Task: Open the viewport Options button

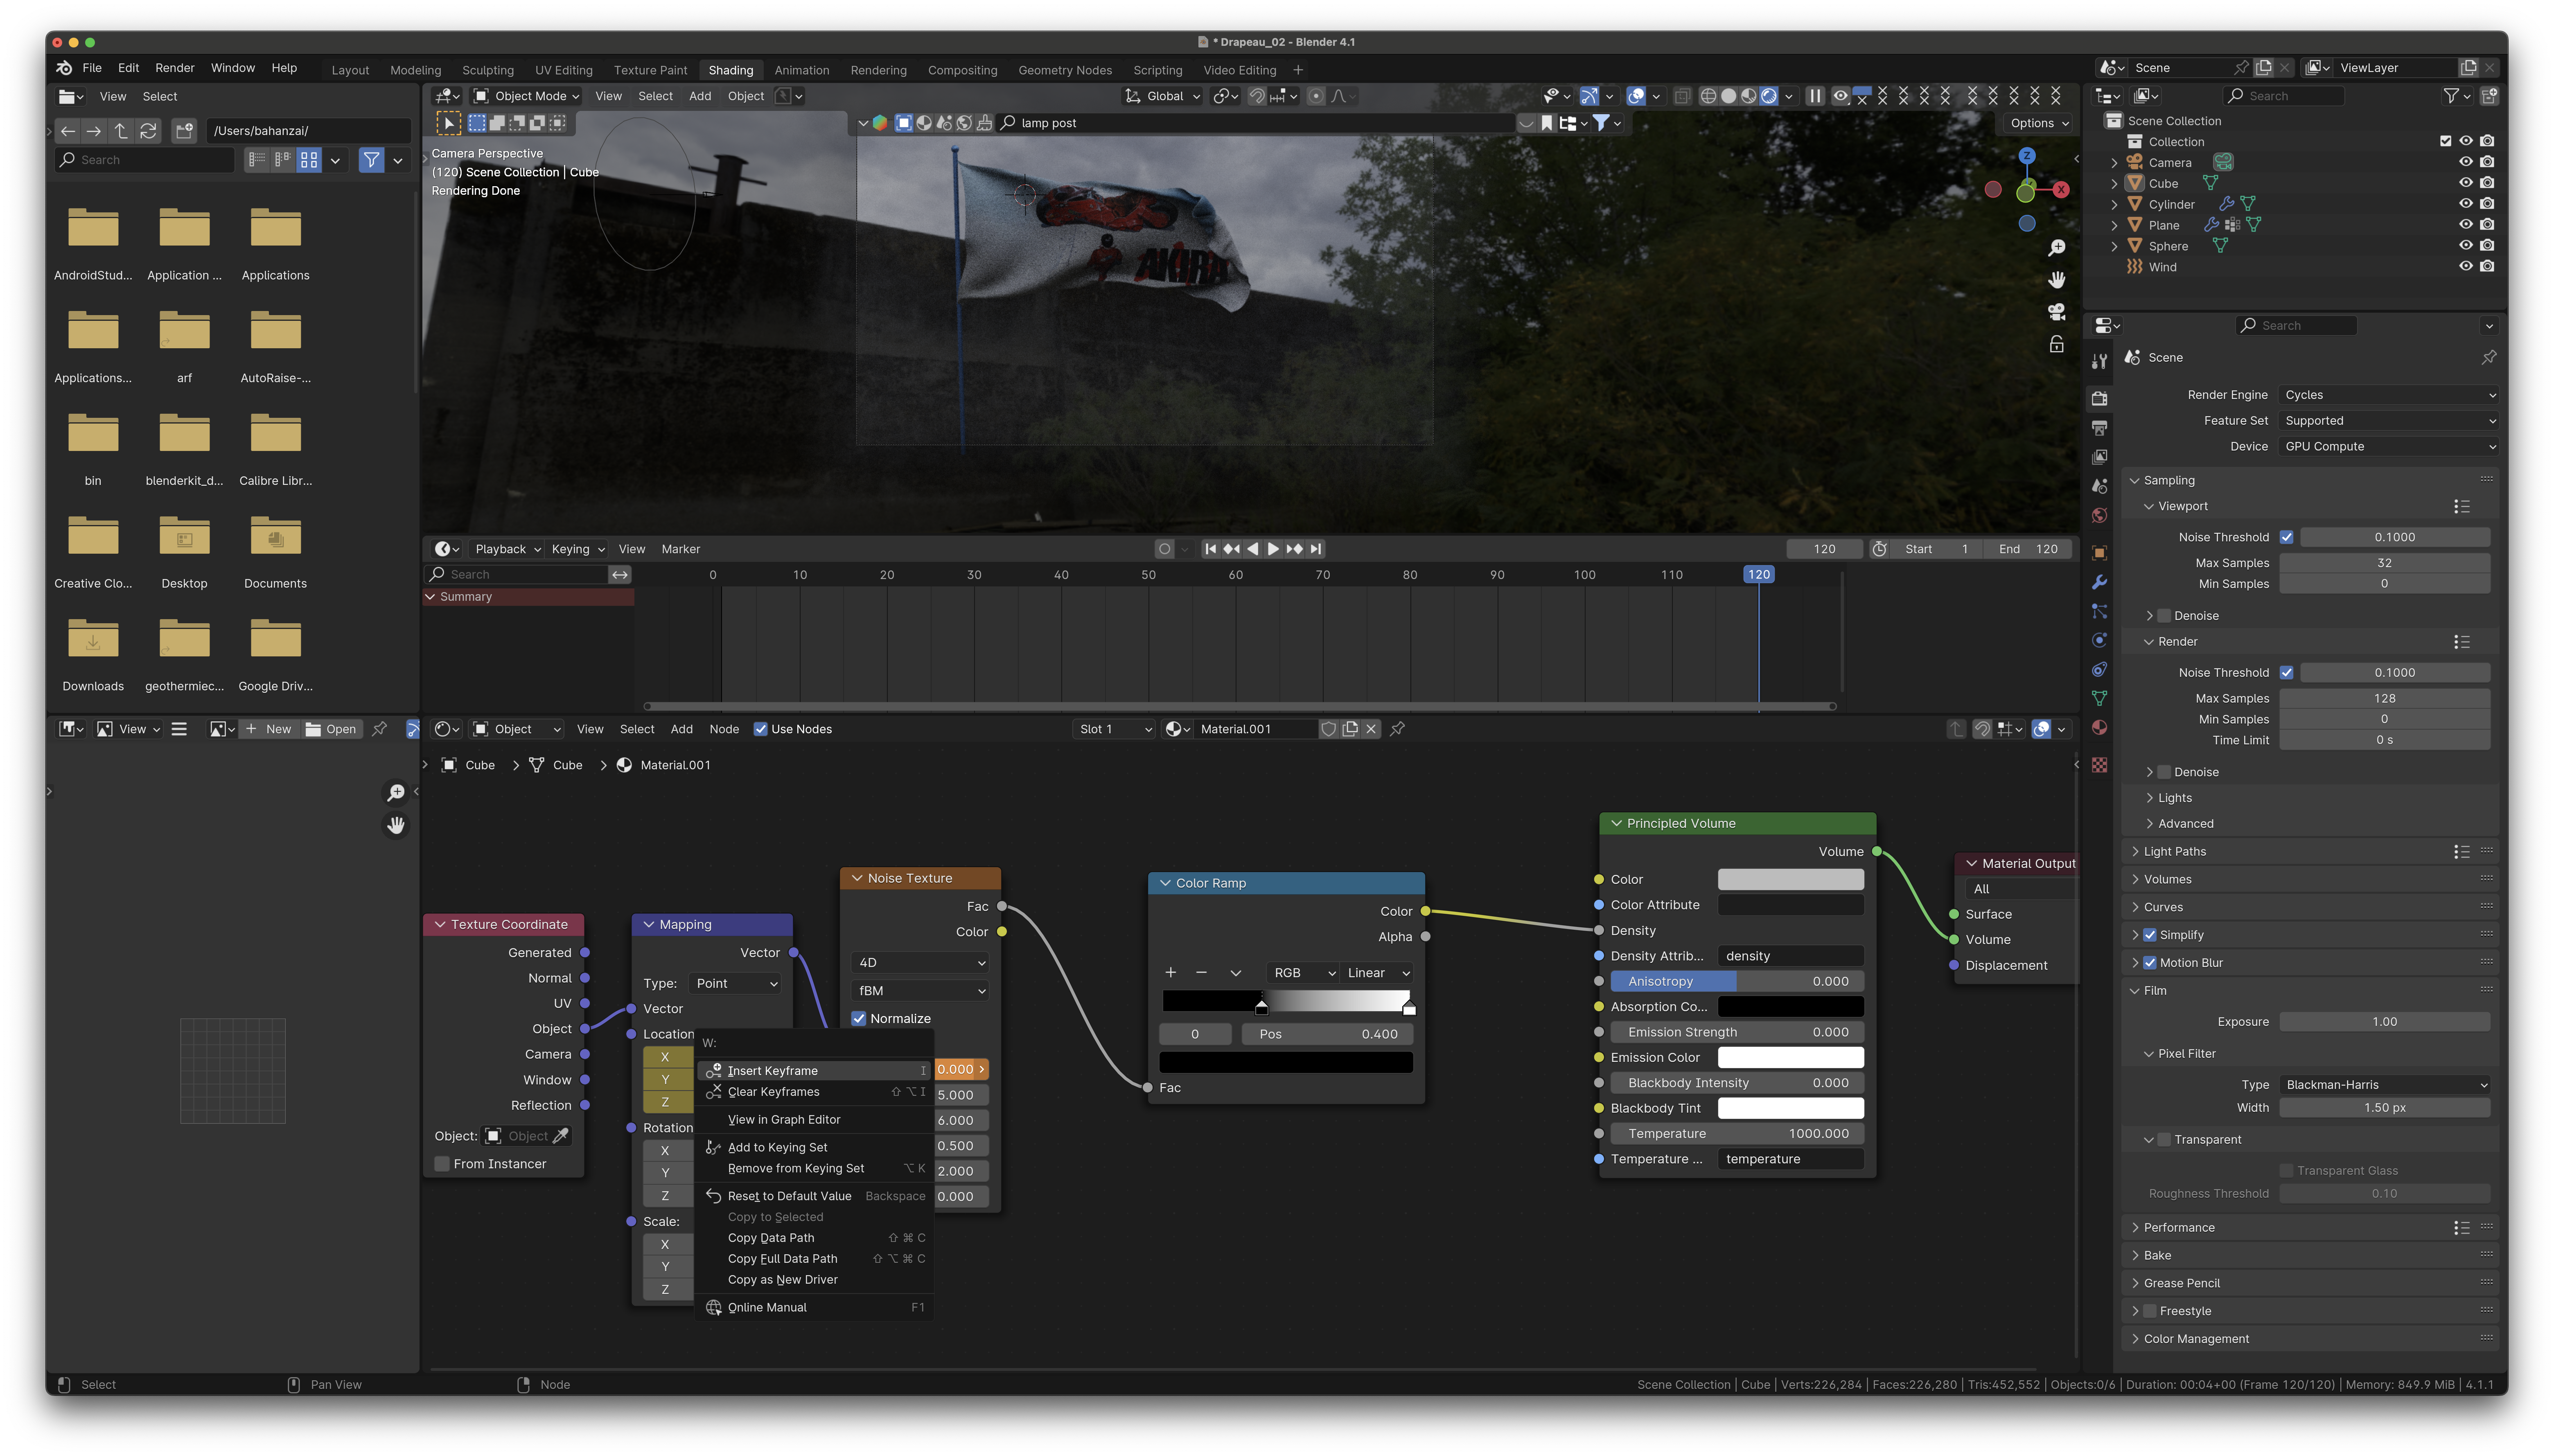Action: [2039, 123]
